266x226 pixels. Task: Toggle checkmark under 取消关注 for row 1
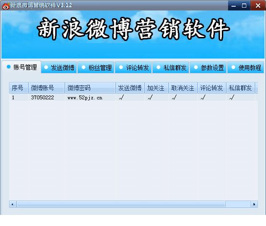[174, 97]
